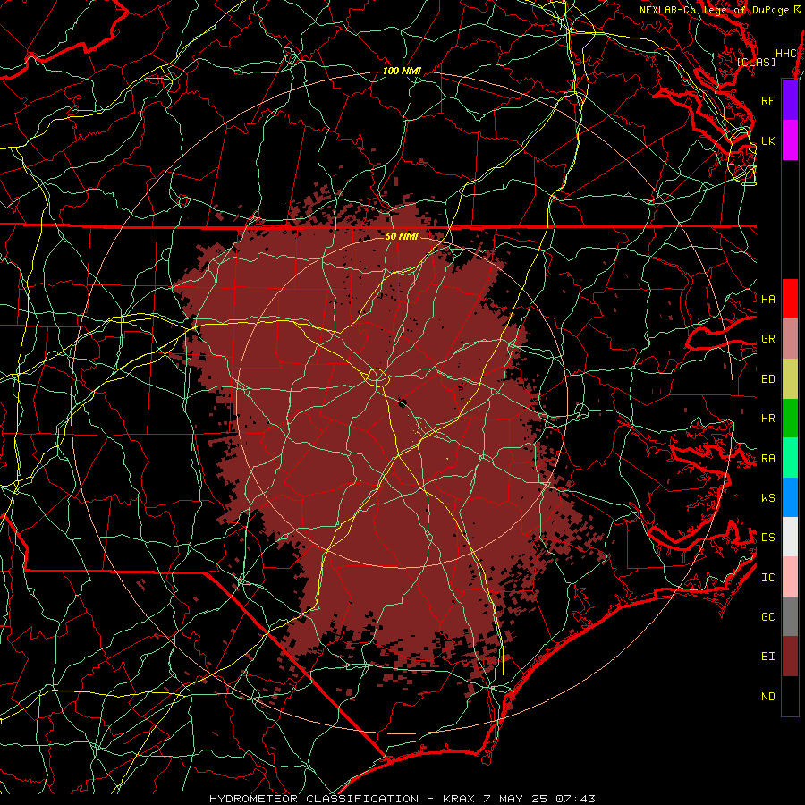The image size is (805, 805).
Task: Click the HR green legend color swatch
Action: pyautogui.click(x=790, y=419)
